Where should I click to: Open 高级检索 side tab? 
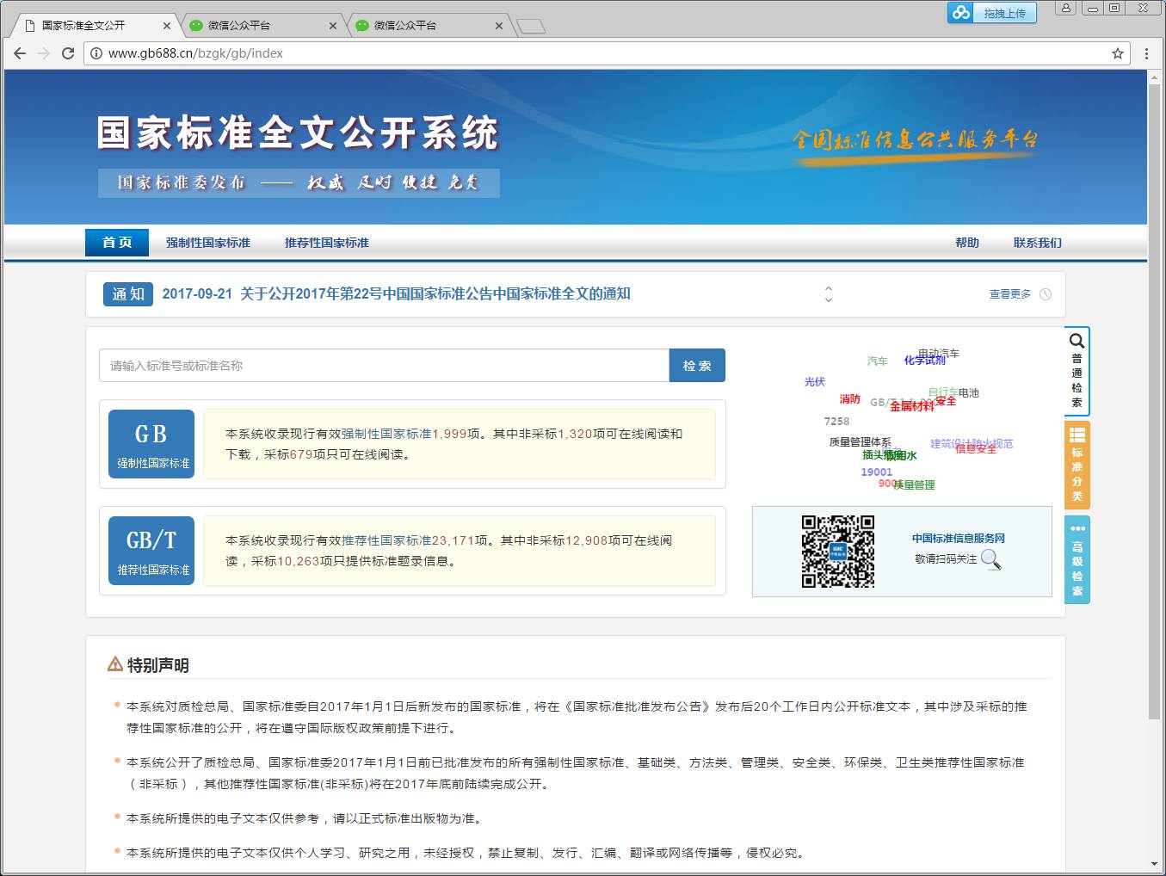pos(1077,559)
